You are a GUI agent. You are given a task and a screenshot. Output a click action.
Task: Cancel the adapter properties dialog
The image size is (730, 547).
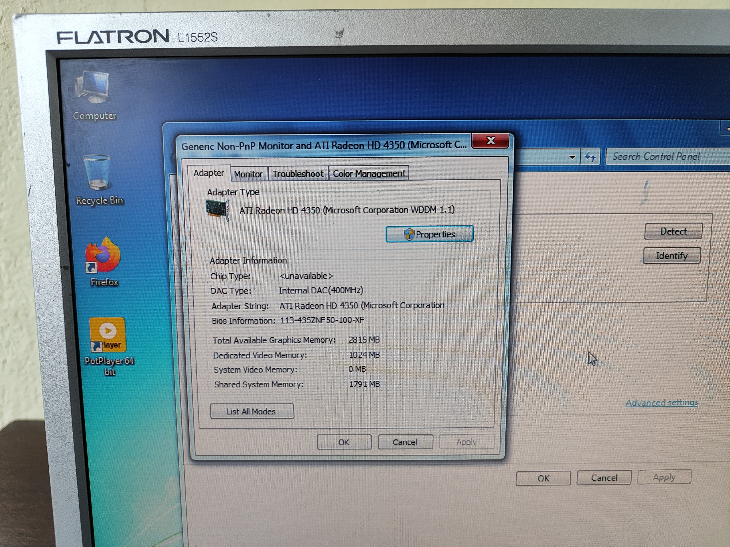[x=405, y=442]
